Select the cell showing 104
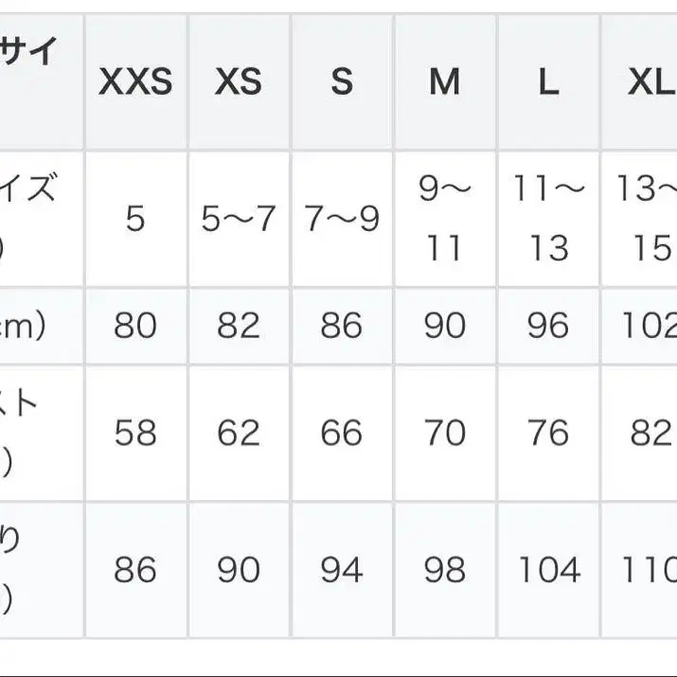The width and height of the screenshot is (677, 677). (548, 570)
